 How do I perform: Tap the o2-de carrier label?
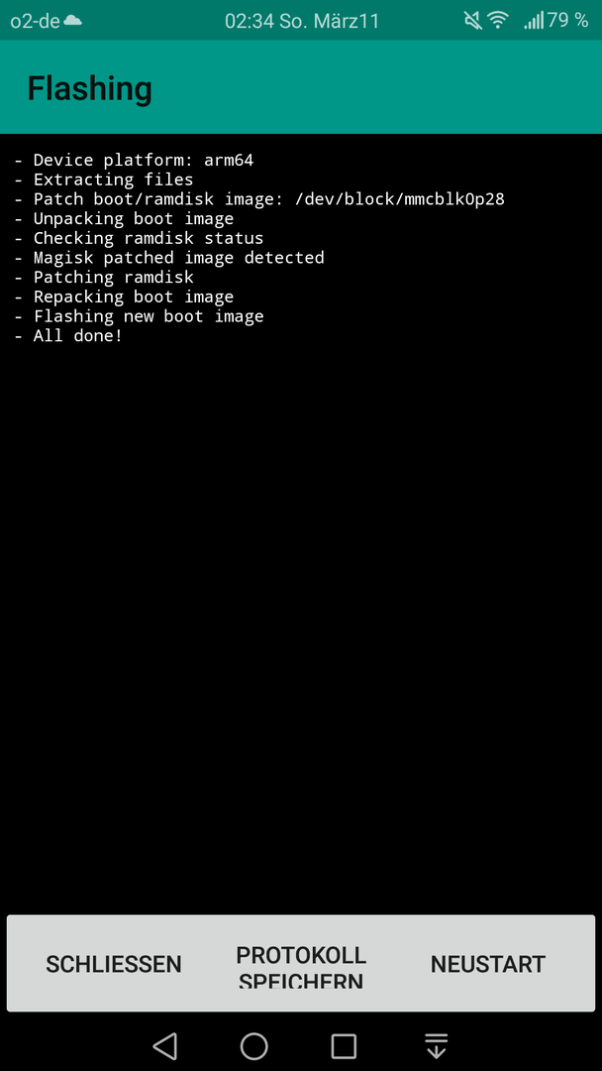click(36, 21)
